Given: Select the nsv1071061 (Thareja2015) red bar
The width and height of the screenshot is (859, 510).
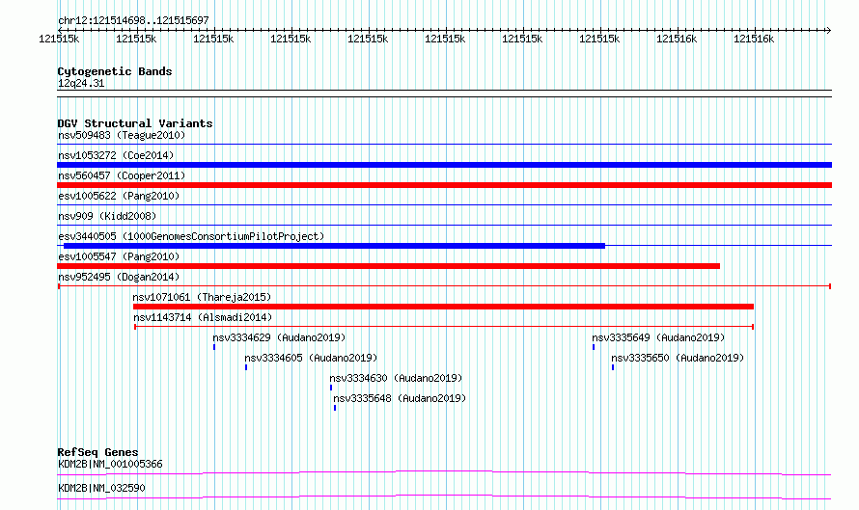Looking at the screenshot, I should [x=443, y=307].
